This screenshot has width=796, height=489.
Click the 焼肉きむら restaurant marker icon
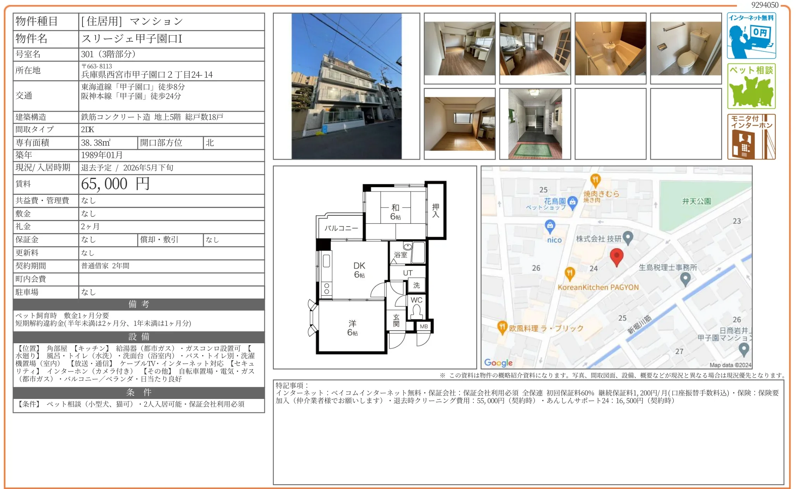[595, 180]
